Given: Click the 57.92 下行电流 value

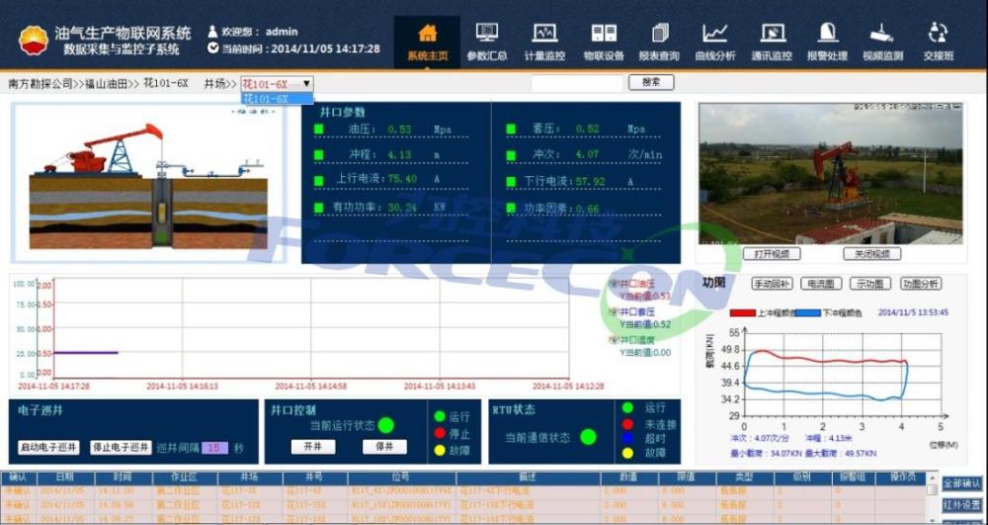Looking at the screenshot, I should (591, 182).
